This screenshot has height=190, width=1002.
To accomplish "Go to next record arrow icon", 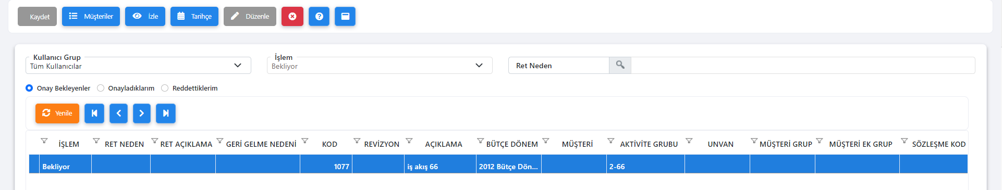I will 142,113.
